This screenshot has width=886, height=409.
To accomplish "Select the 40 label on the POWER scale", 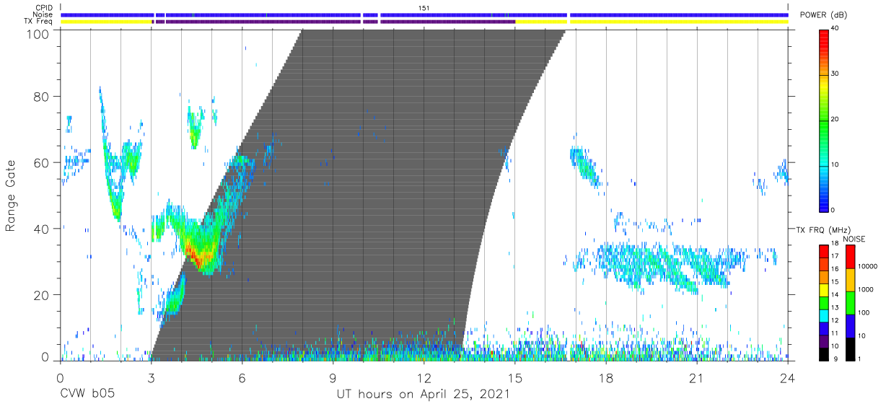I will click(x=835, y=28).
